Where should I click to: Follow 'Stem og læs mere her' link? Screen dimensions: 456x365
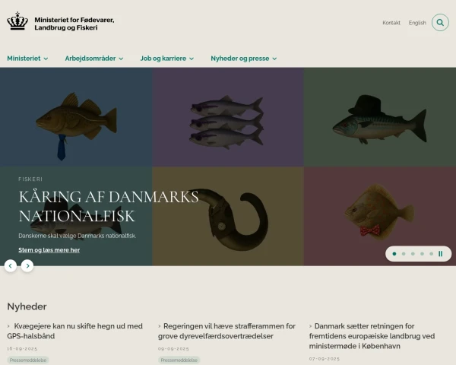(49, 250)
